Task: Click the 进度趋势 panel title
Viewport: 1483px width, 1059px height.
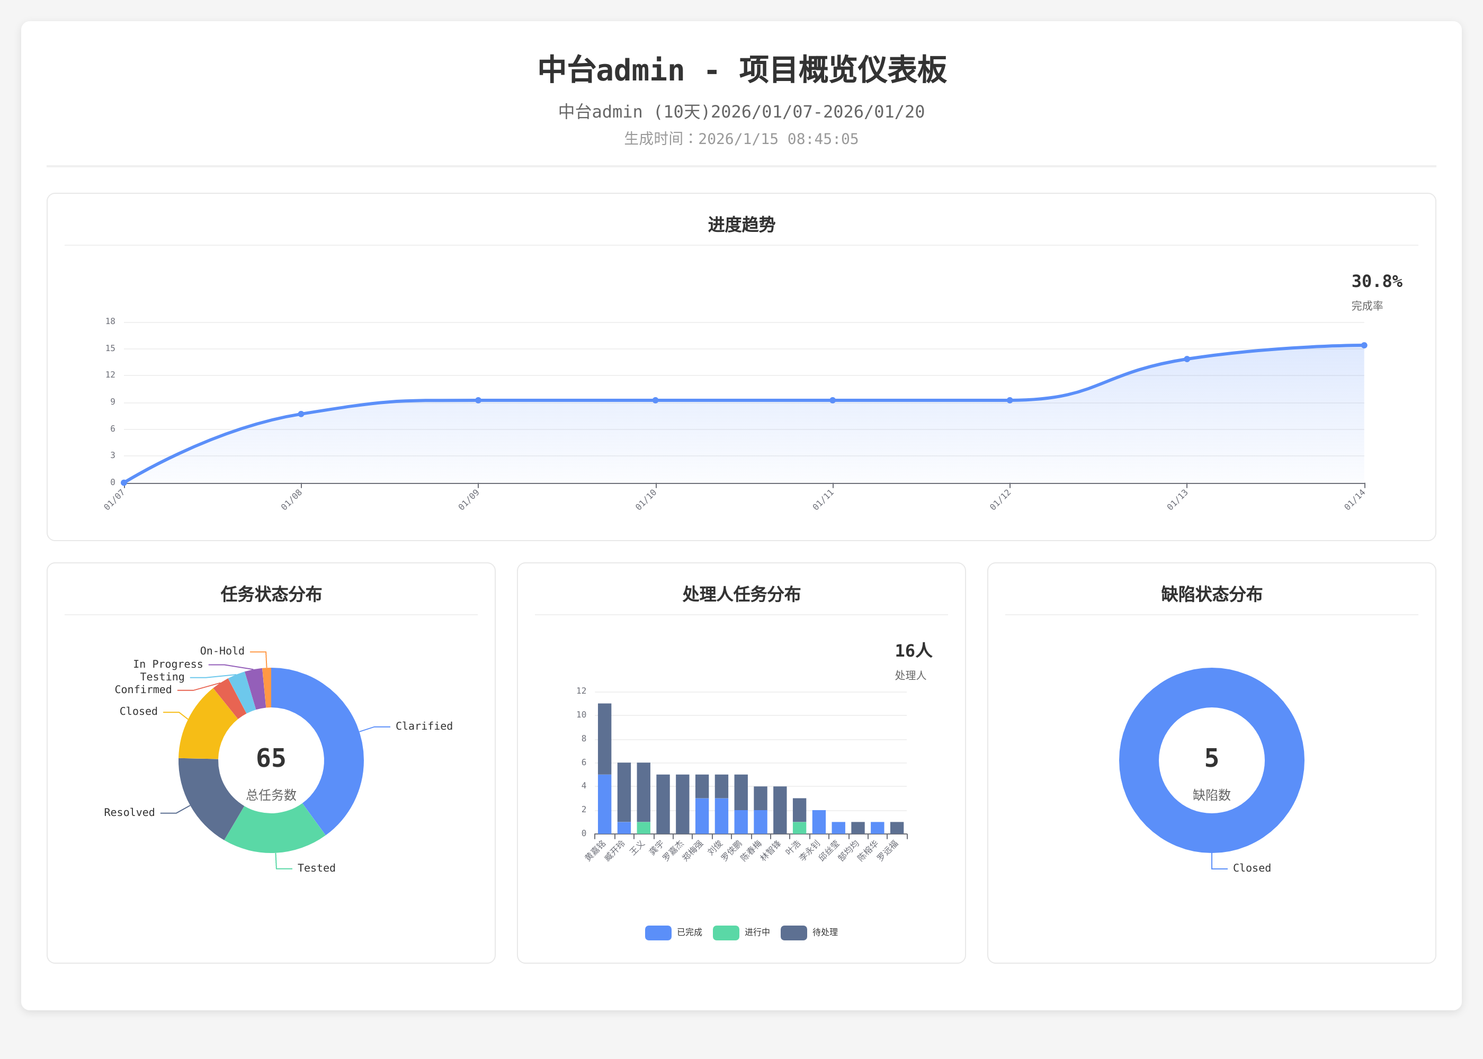Action: 742,225
